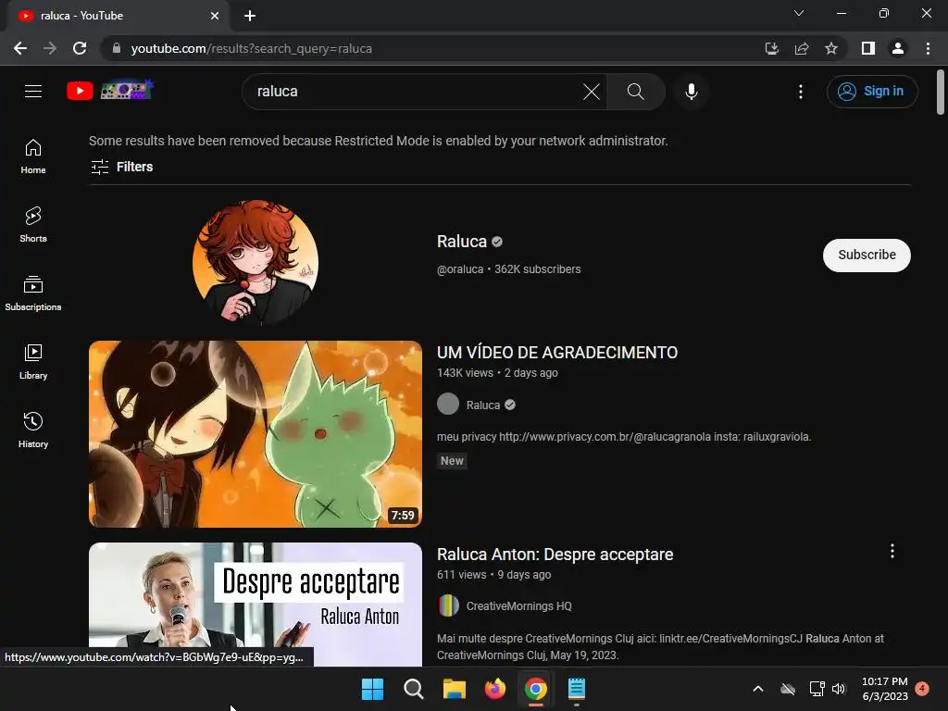Go to Home in the sidebar

coord(33,156)
